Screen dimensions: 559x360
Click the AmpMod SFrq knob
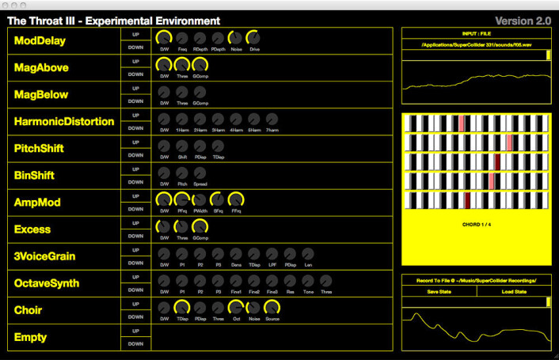(x=217, y=199)
